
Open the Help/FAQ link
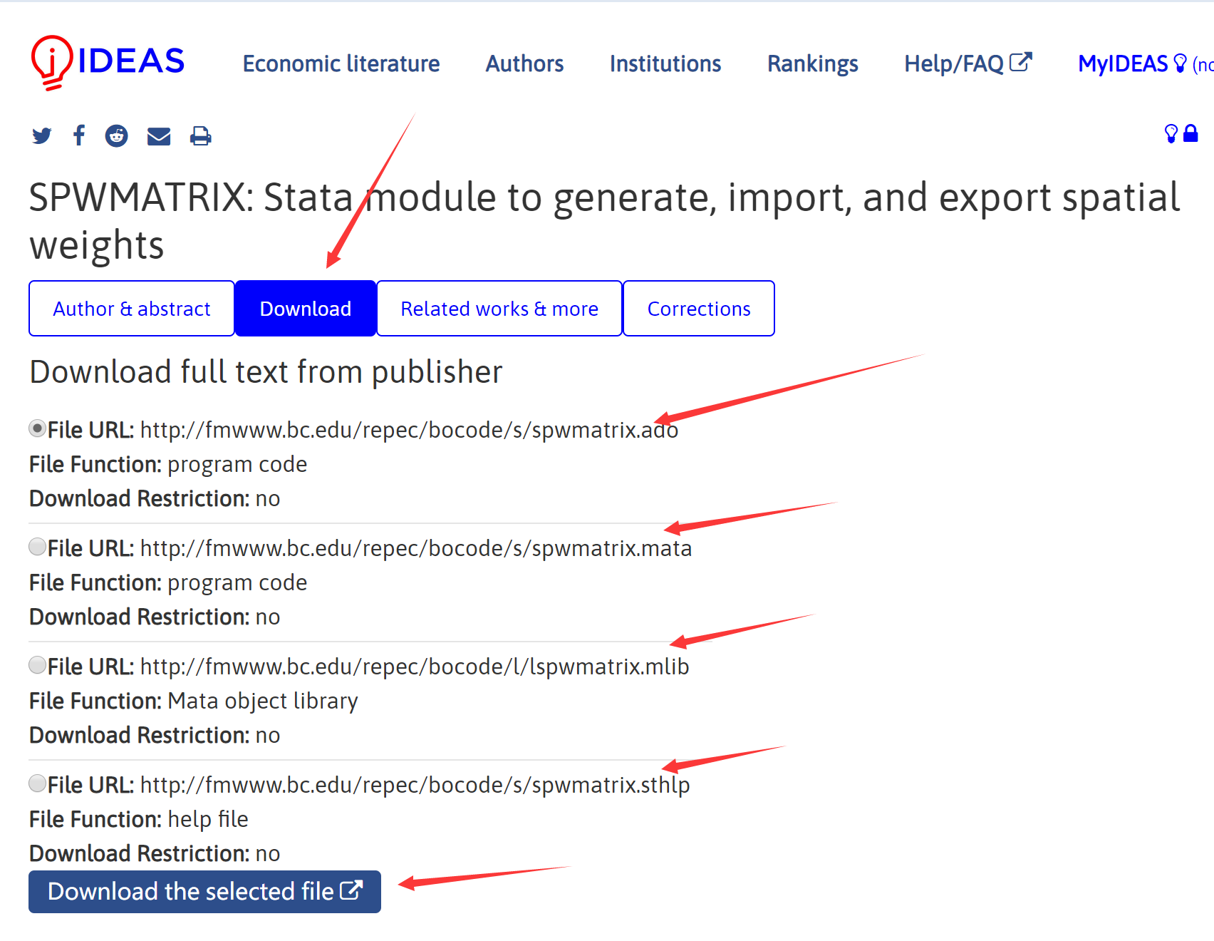[968, 63]
